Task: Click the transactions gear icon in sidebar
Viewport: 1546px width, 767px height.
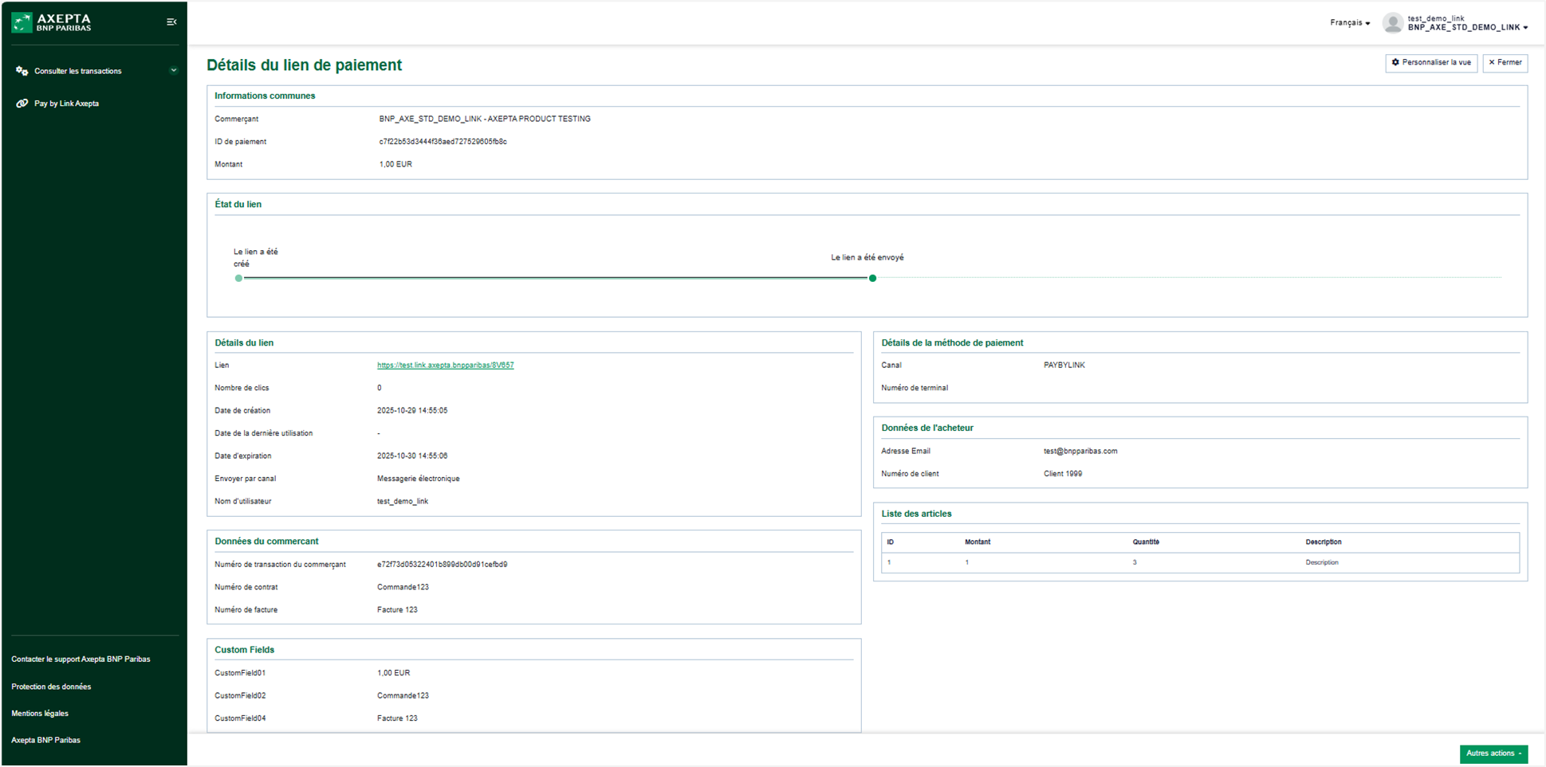Action: click(22, 71)
